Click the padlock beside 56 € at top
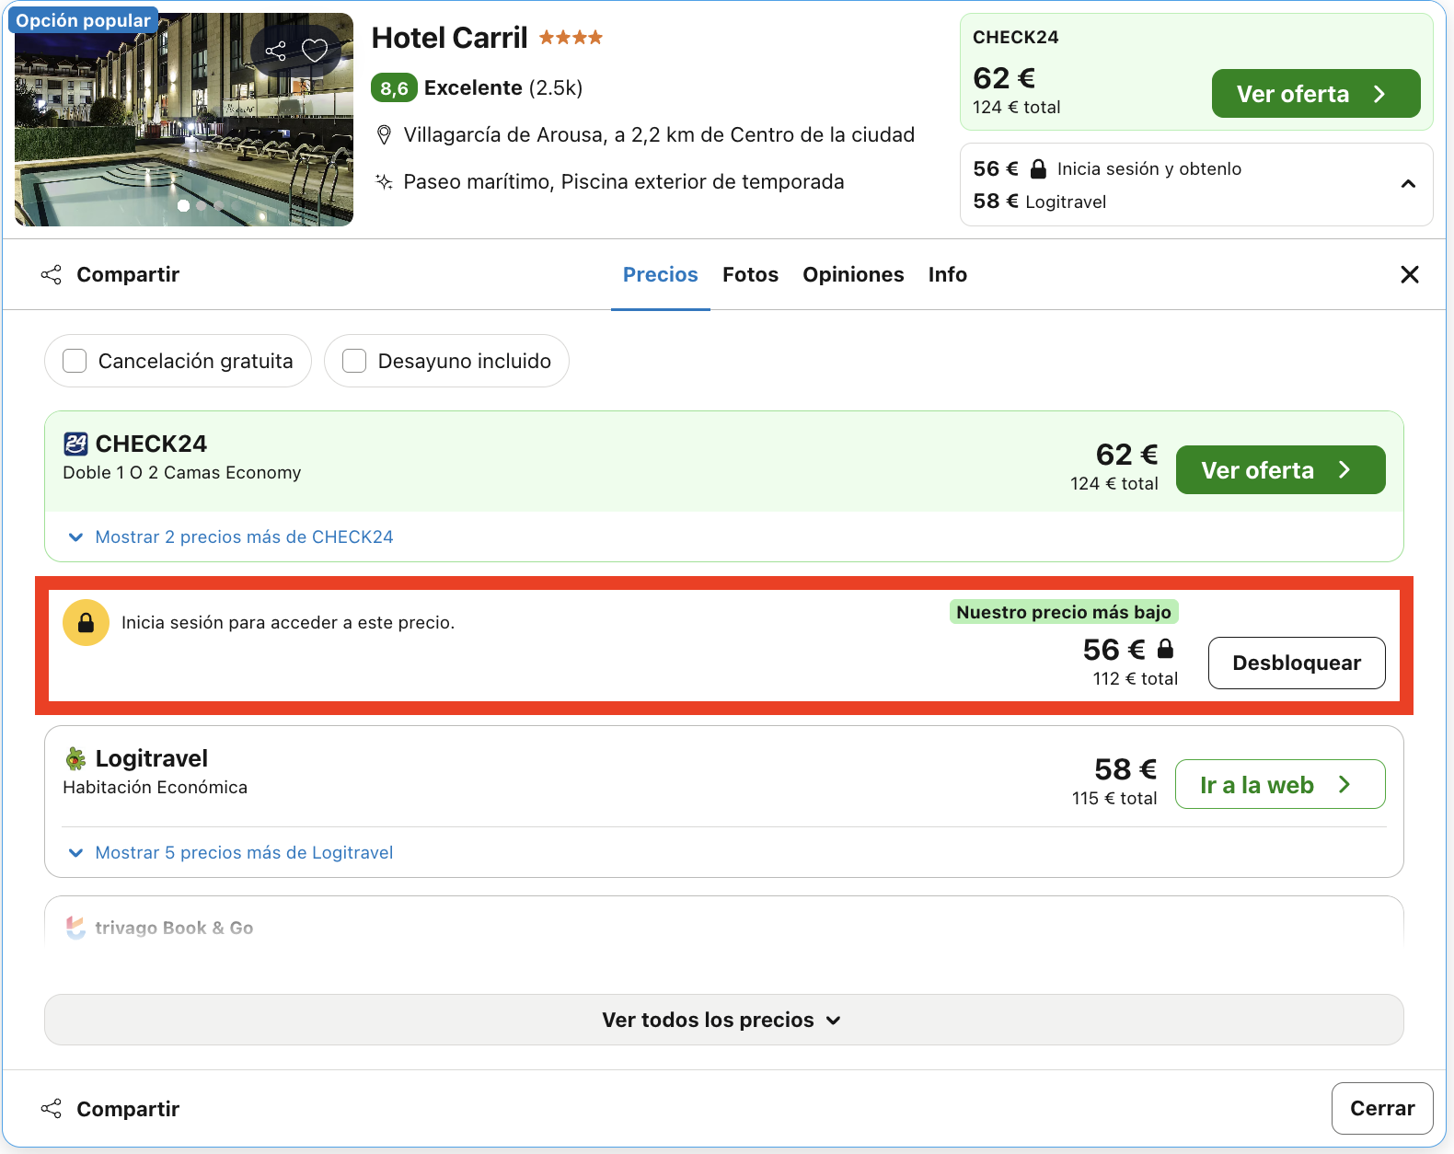 [x=1038, y=168]
